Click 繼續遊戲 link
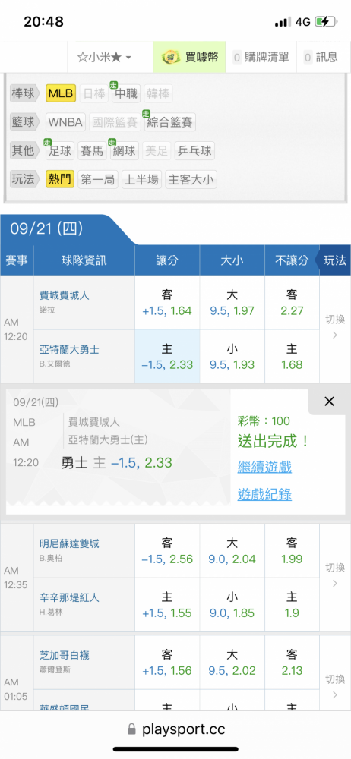Screen dimensions: 351x759 click(x=264, y=467)
